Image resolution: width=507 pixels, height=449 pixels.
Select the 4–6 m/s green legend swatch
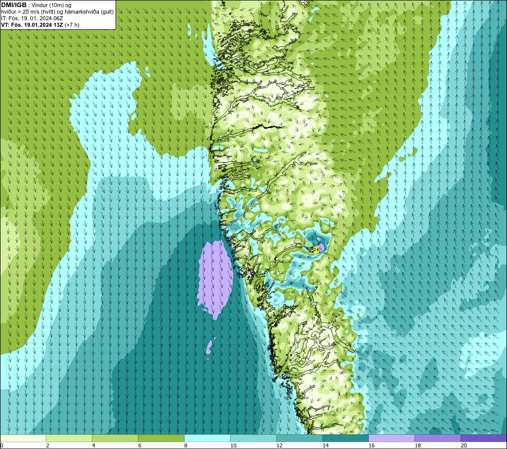click(x=115, y=438)
